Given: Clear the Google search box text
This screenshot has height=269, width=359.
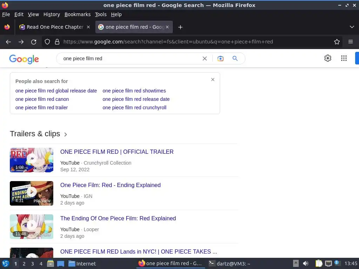Looking at the screenshot, I should [205, 58].
